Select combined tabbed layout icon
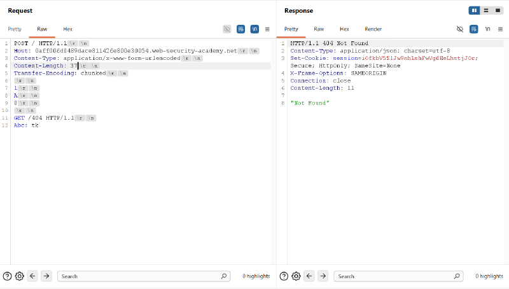Viewport: 509px width, 289px height. click(x=498, y=10)
